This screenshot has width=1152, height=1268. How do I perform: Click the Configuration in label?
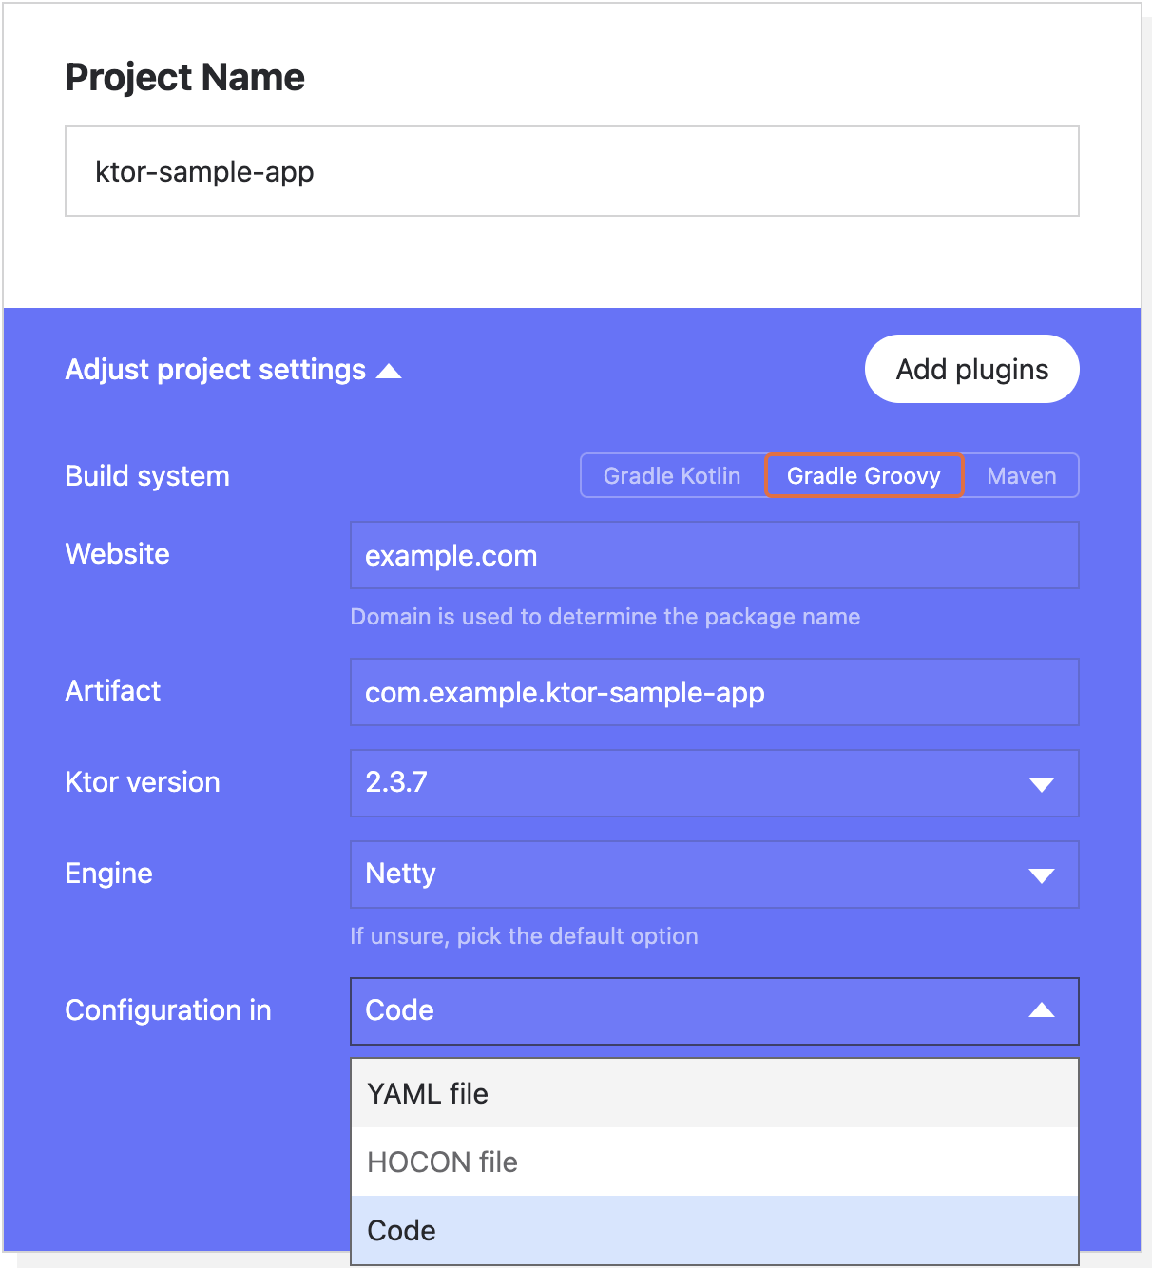[168, 1010]
